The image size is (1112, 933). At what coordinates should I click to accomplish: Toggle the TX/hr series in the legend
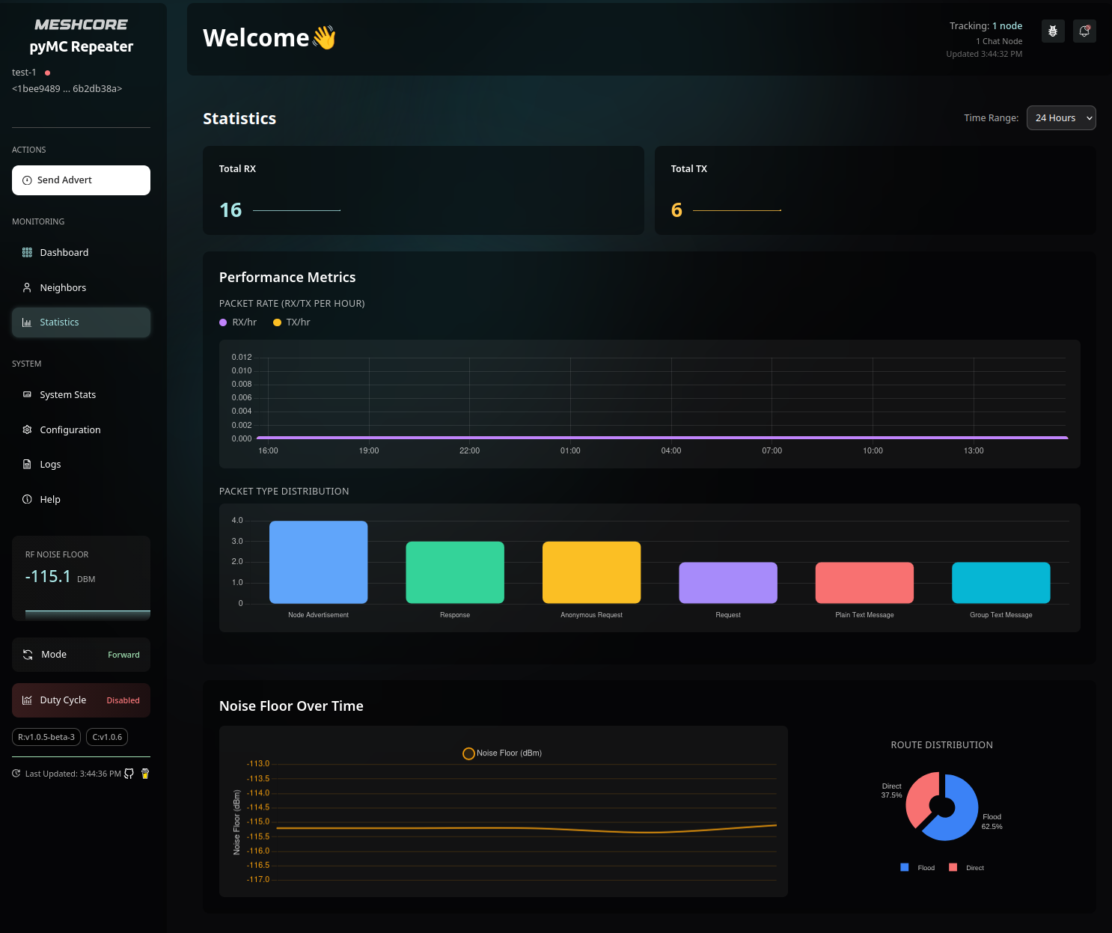292,322
